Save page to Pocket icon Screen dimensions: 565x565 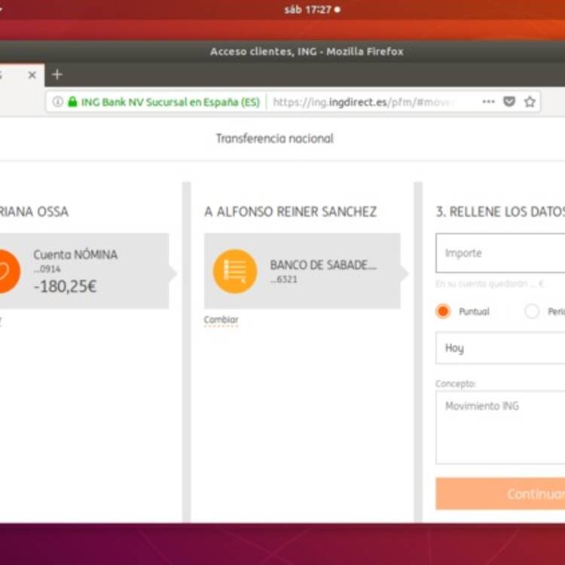508,102
